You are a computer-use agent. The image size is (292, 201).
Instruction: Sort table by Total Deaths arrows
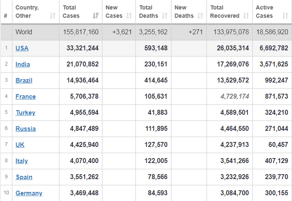(x=164, y=16)
